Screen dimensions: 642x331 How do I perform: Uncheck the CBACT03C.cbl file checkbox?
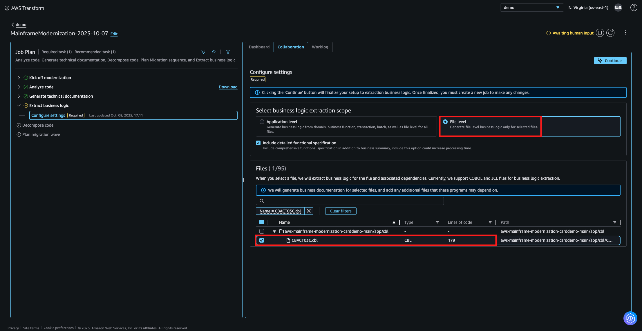262,240
